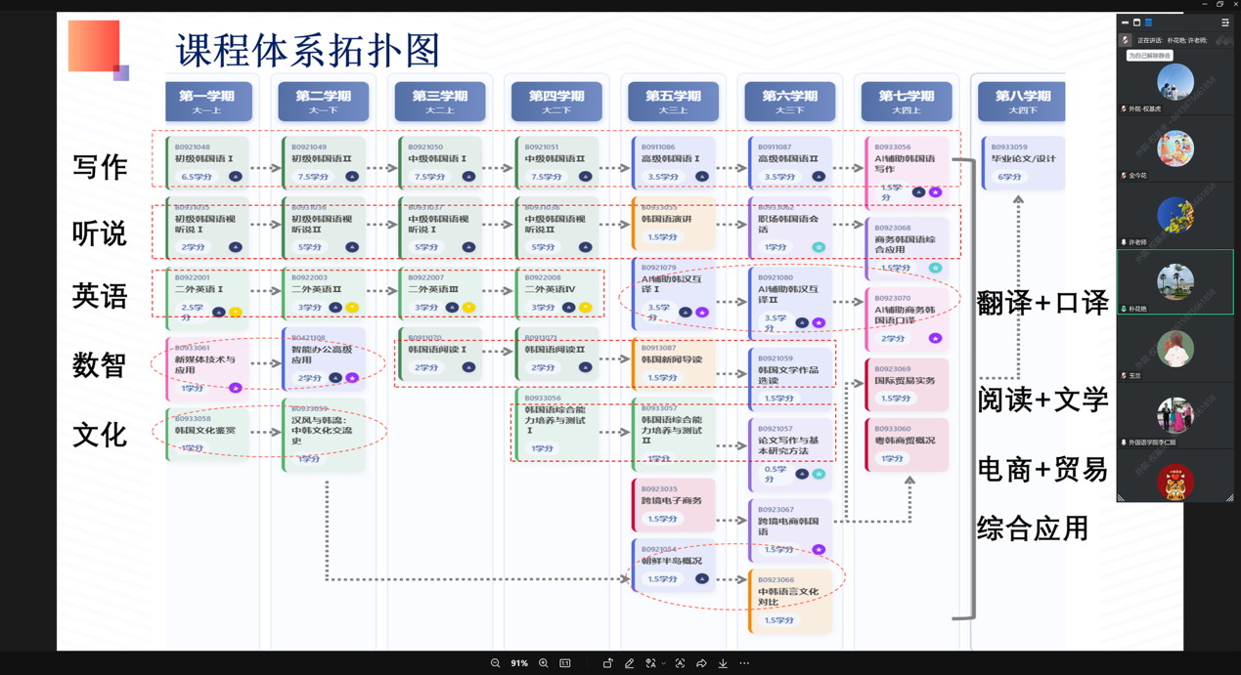The image size is (1241, 675).
Task: Unmute yourself with the microphone button
Action: click(x=1125, y=40)
